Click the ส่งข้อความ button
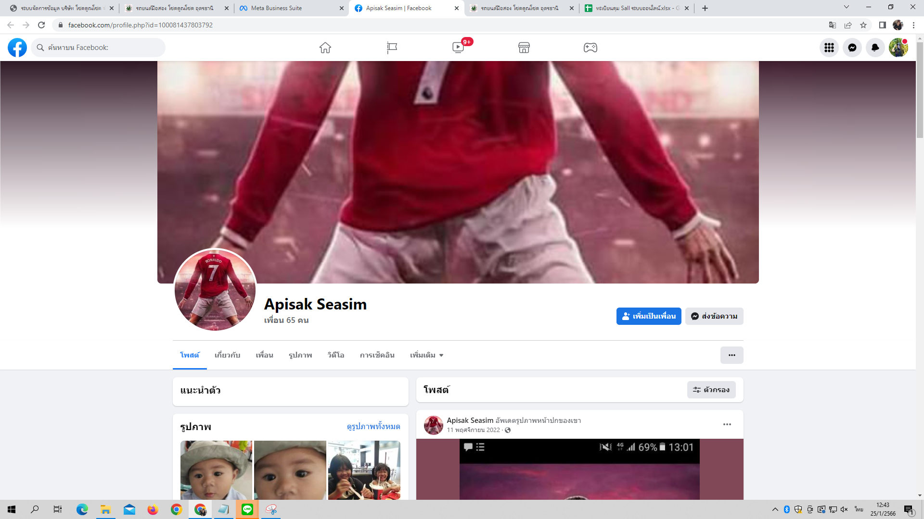This screenshot has width=924, height=519. 714,316
